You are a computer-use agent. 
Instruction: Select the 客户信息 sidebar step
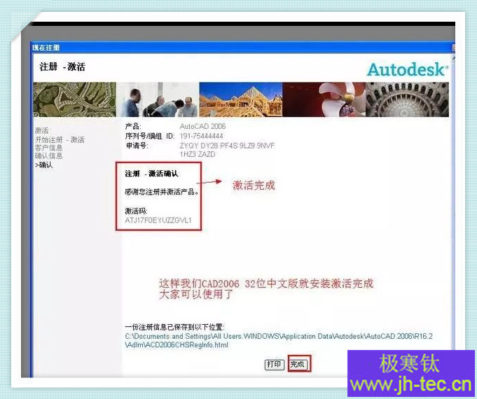click(x=48, y=148)
